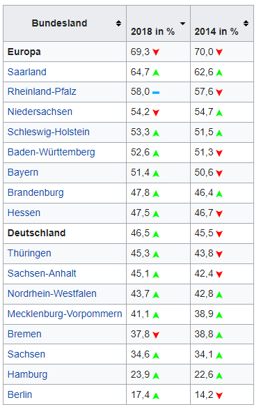Select the Nordrhein-Westfalen link
The height and width of the screenshot is (407, 261).
52,293
